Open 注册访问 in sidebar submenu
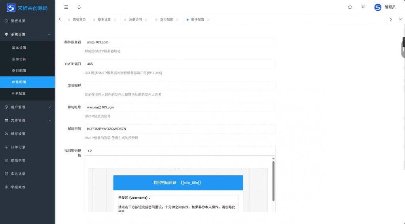405x224 pixels. (x=27, y=59)
